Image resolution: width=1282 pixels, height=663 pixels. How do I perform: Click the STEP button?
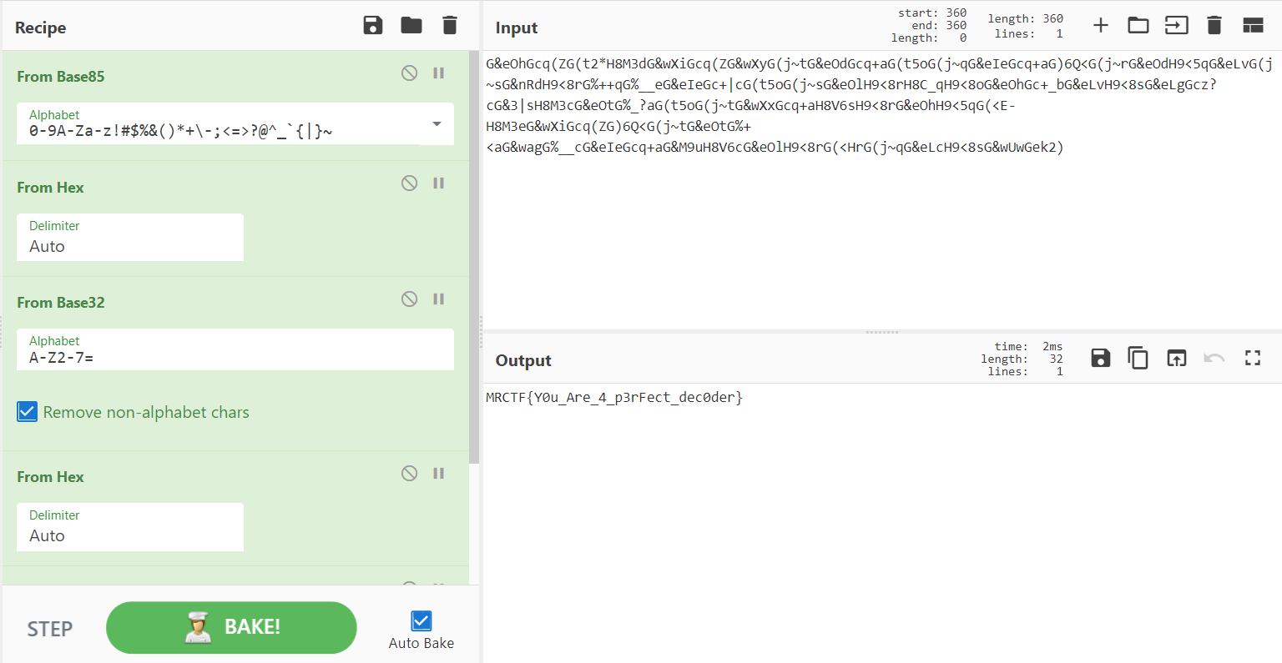pyautogui.click(x=50, y=629)
